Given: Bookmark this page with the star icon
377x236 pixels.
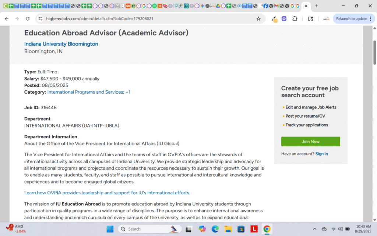Looking at the screenshot, I should click(x=258, y=18).
